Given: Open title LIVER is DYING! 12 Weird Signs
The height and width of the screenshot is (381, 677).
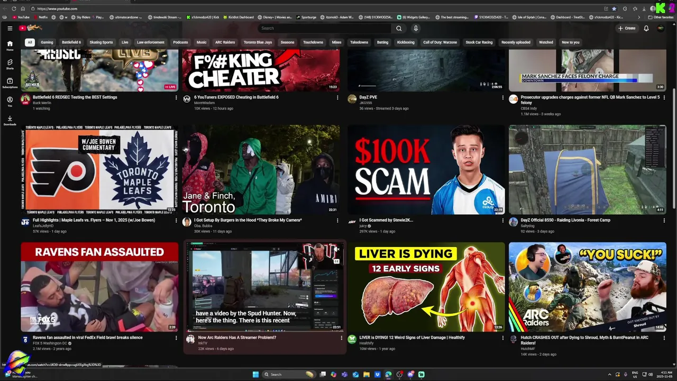Looking at the screenshot, I should [x=412, y=337].
